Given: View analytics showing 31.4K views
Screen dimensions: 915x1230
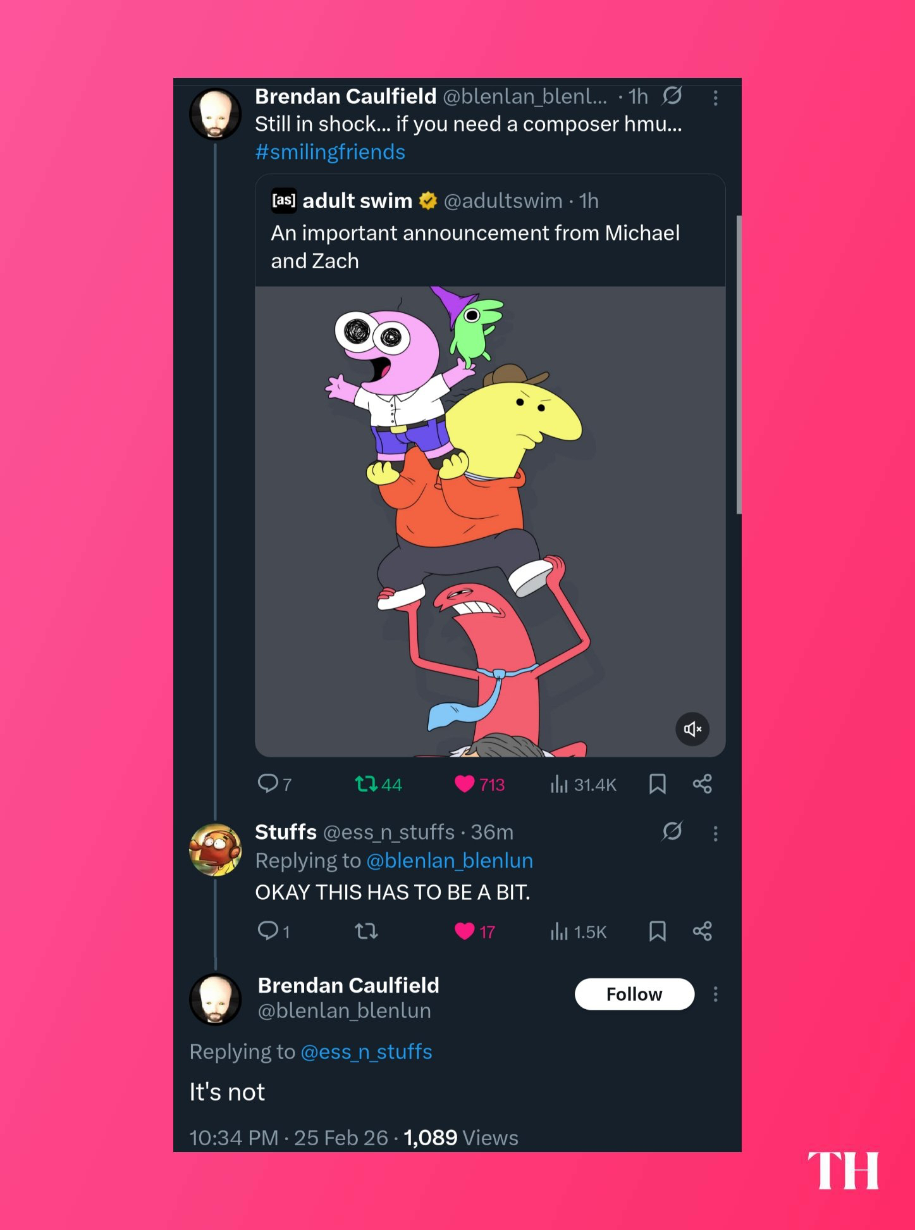Looking at the screenshot, I should 583,785.
